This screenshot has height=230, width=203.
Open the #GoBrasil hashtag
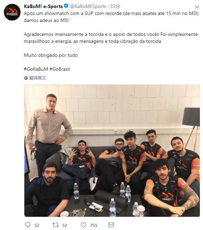tap(60, 69)
